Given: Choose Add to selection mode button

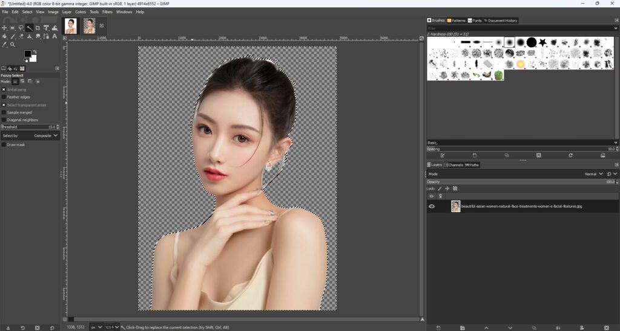Looking at the screenshot, I should pyautogui.click(x=23, y=82).
